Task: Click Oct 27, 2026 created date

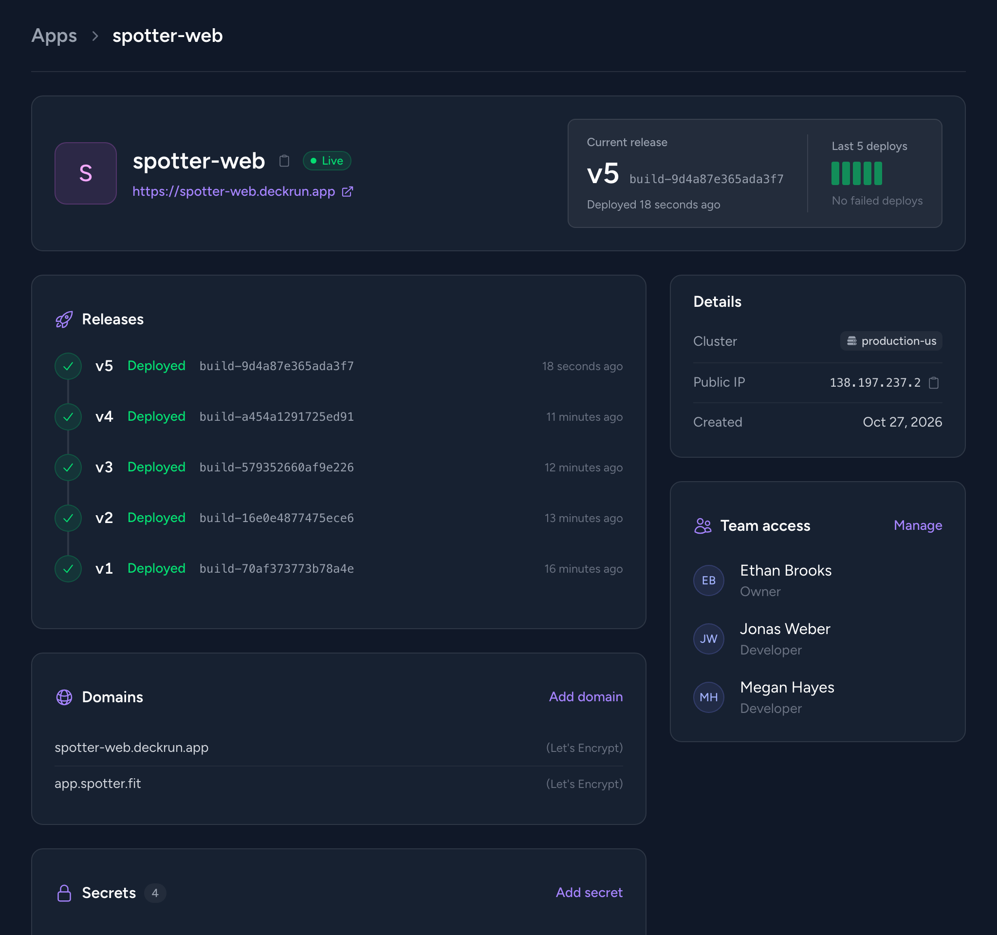Action: click(x=902, y=422)
